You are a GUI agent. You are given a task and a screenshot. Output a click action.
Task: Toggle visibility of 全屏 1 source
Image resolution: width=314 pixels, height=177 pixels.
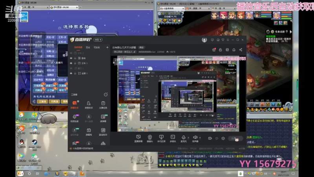(x=71, y=74)
